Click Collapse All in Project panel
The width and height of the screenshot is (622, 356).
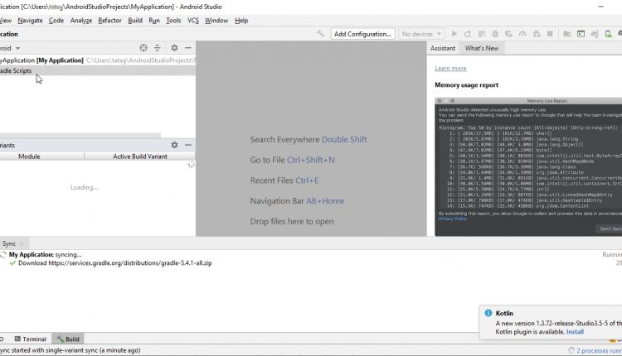click(157, 48)
